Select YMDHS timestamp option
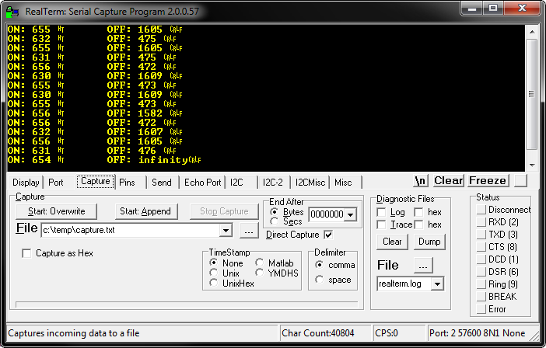This screenshot has width=546, height=348. [260, 273]
